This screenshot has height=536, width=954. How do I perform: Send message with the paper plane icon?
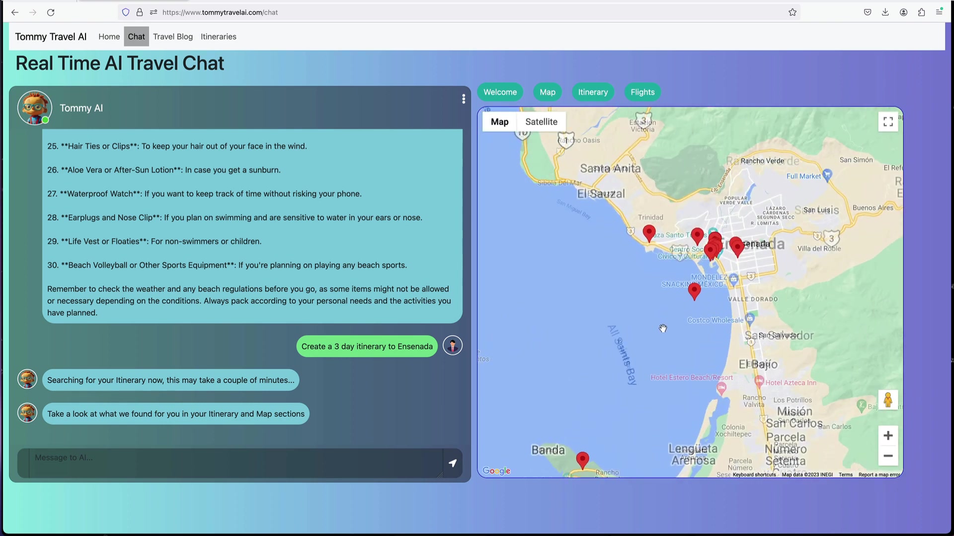coord(453,463)
